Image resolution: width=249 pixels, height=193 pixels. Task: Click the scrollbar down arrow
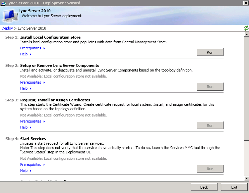click(246, 179)
